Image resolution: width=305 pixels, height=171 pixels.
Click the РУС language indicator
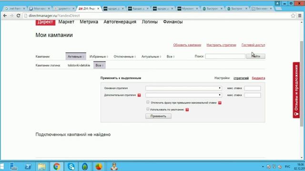[x=287, y=167]
